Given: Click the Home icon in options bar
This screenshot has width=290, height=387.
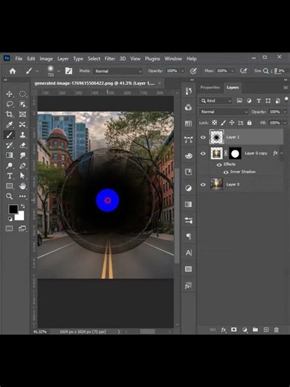Looking at the screenshot, I should 13,71.
